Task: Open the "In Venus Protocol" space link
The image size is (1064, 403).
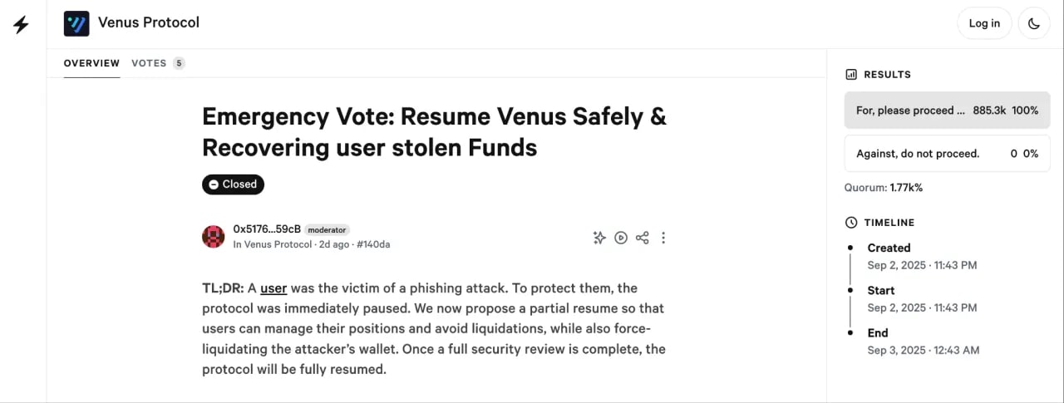Action: (273, 244)
